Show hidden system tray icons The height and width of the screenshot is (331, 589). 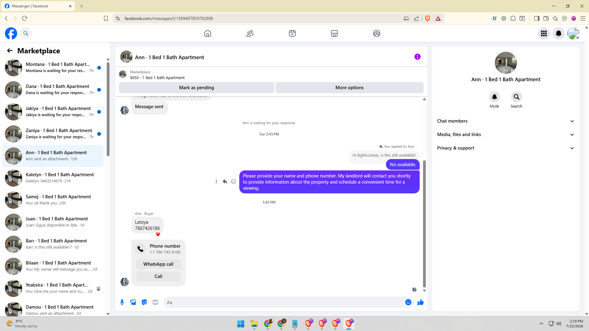click(x=541, y=324)
